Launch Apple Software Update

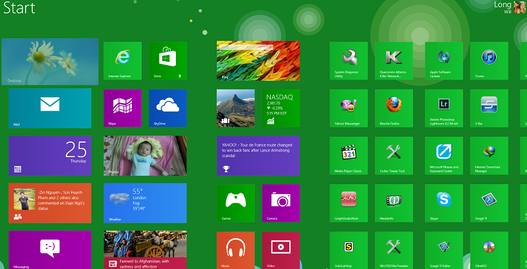[443, 61]
